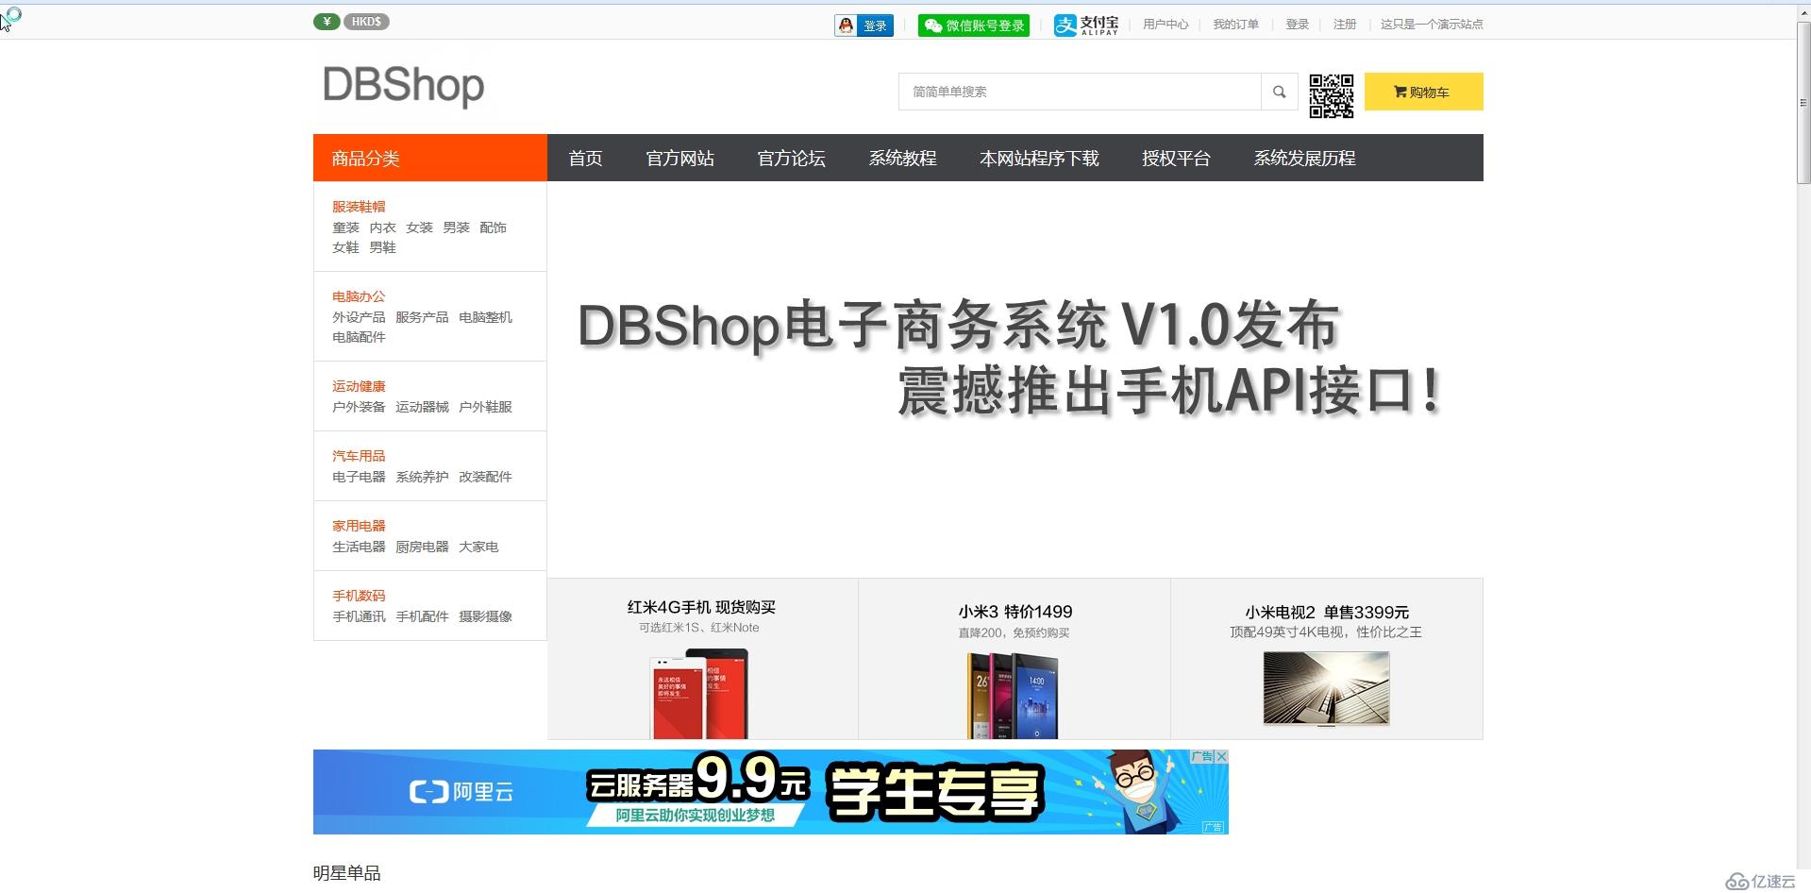This screenshot has width=1811, height=893.
Task: Select 手机通讯 subcategory
Action: (x=359, y=616)
